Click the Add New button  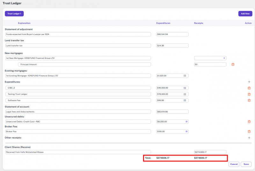coord(245,14)
